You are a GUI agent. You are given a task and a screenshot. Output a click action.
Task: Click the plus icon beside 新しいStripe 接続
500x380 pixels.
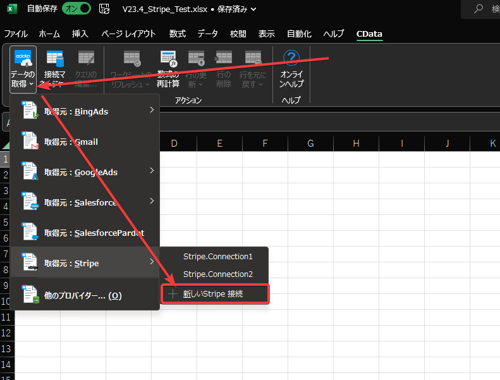coord(173,294)
